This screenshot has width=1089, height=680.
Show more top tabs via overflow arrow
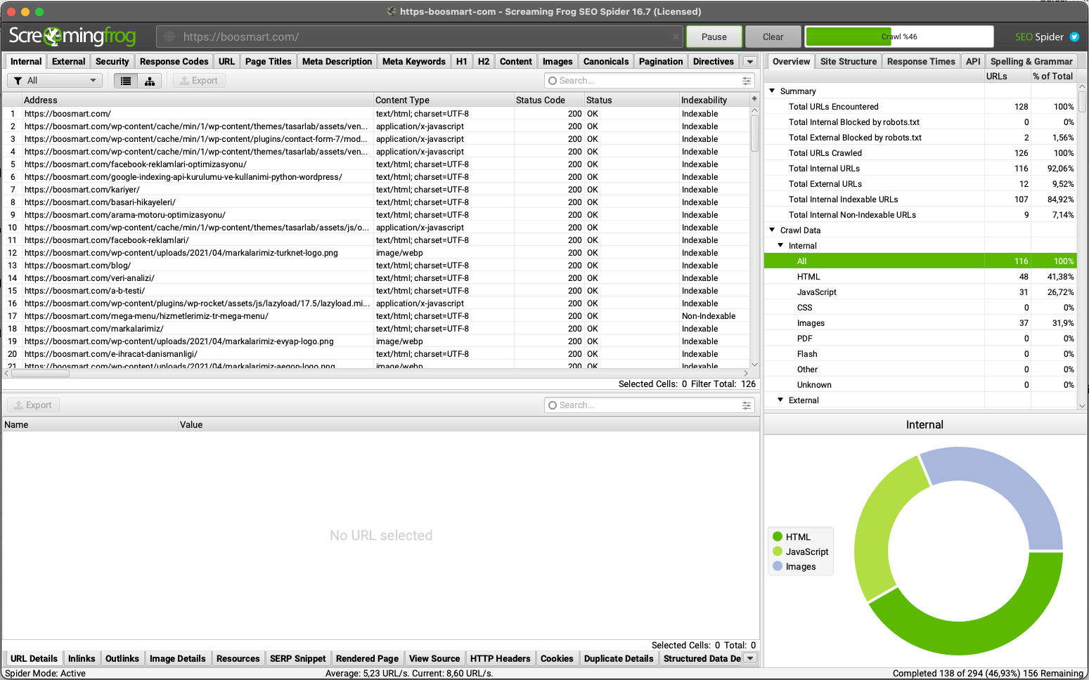click(750, 62)
